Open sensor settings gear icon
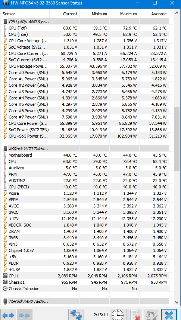 pyautogui.click(x=152, y=314)
